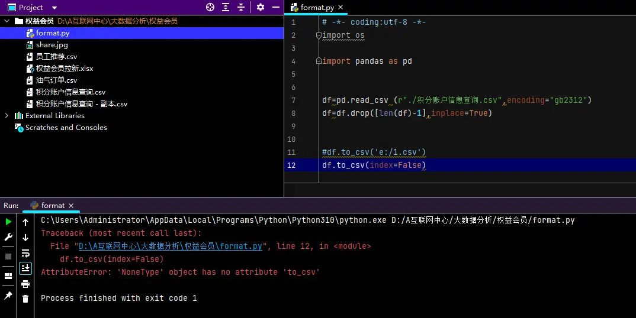The width and height of the screenshot is (636, 318).
Task: Click the 权益会员 folder icon
Action: click(x=19, y=21)
